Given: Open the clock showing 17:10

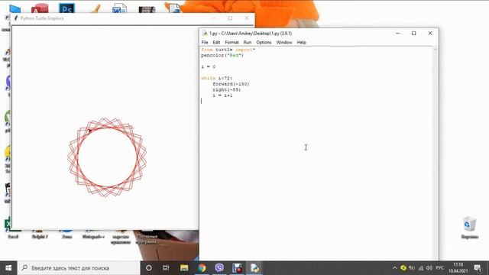Looking at the screenshot, I should pos(458,268).
